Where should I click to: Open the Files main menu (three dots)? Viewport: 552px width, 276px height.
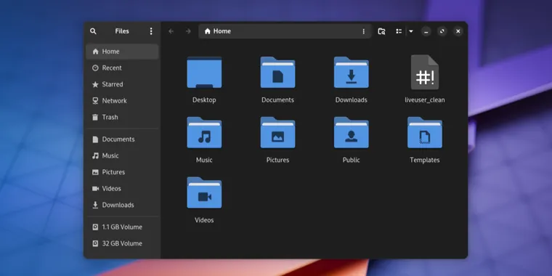point(151,31)
